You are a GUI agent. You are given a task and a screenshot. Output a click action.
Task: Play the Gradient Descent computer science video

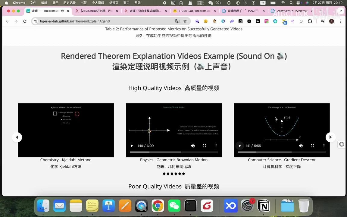239,146
